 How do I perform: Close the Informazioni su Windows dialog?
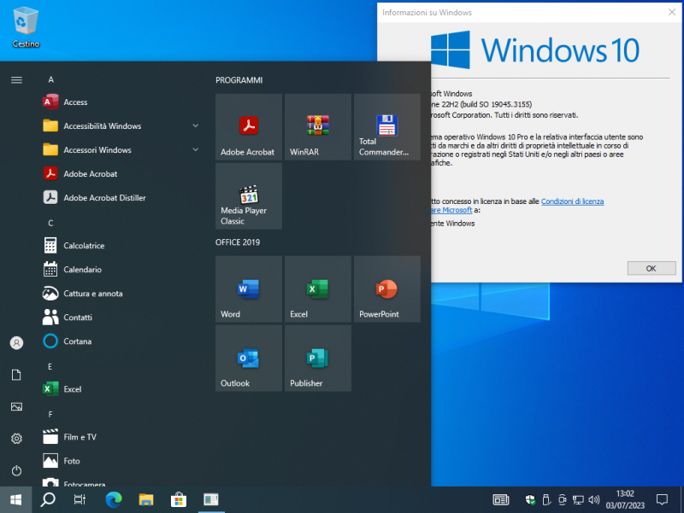672,12
